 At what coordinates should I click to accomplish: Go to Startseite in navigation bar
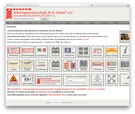click(12, 23)
